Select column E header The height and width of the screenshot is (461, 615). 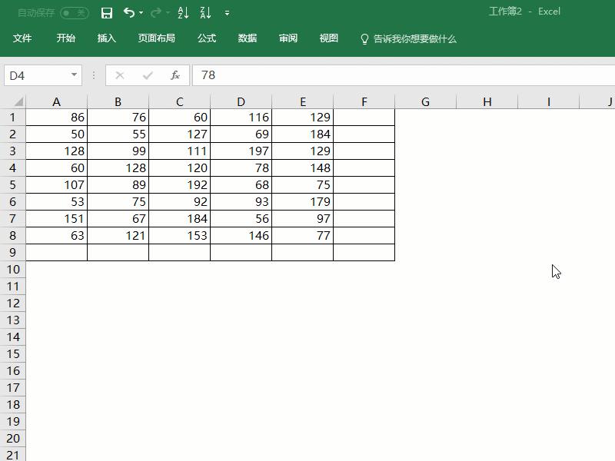(302, 101)
